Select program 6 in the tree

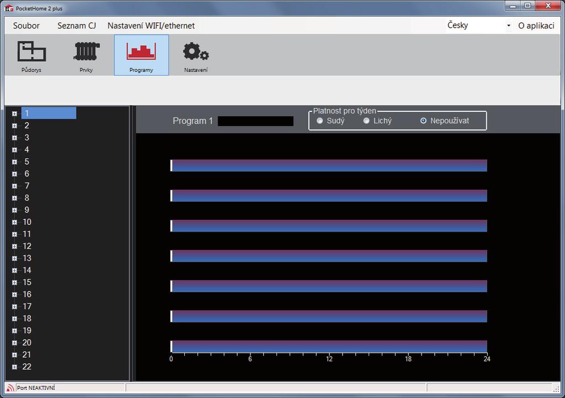[26, 174]
